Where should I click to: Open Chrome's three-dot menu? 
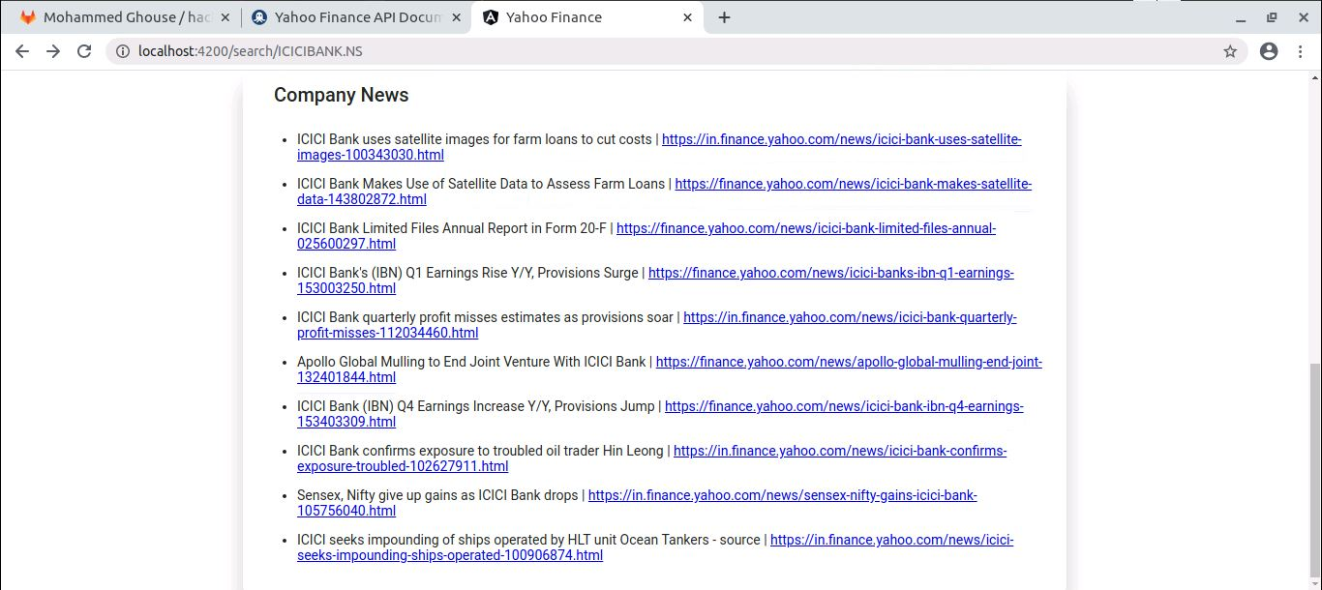click(x=1301, y=51)
